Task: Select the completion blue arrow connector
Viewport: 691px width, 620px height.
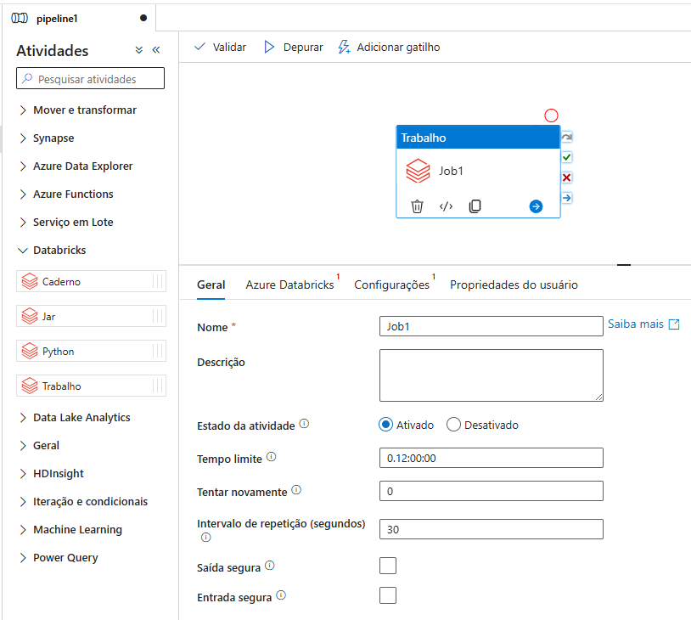Action: (x=567, y=198)
